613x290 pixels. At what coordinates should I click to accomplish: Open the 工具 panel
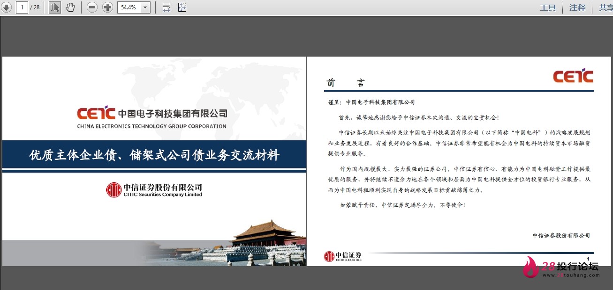pyautogui.click(x=548, y=7)
